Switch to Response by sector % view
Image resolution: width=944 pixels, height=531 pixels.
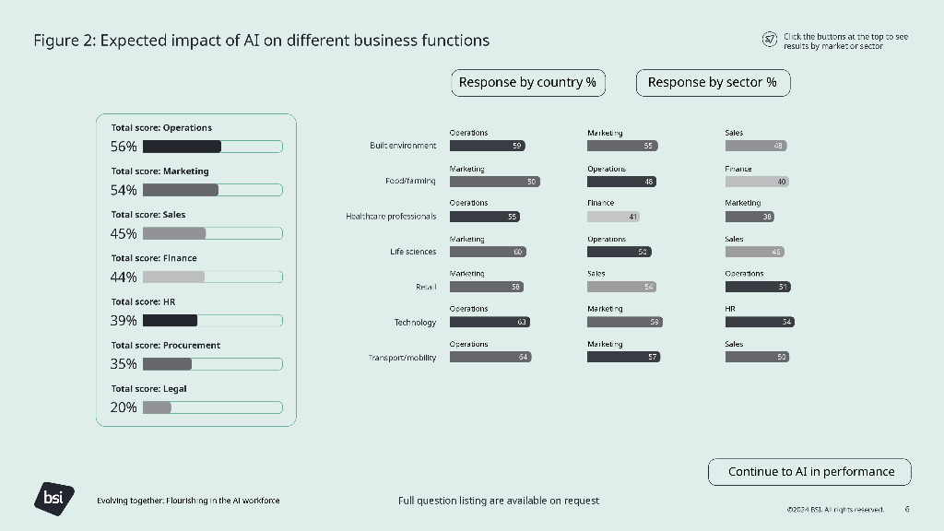(x=713, y=83)
